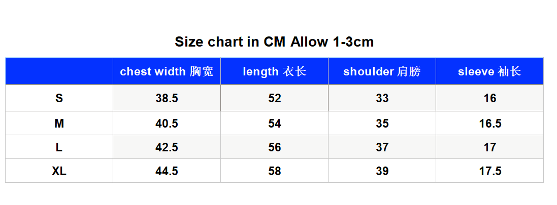Click the S size row label
557x205 pixels.
click(59, 98)
